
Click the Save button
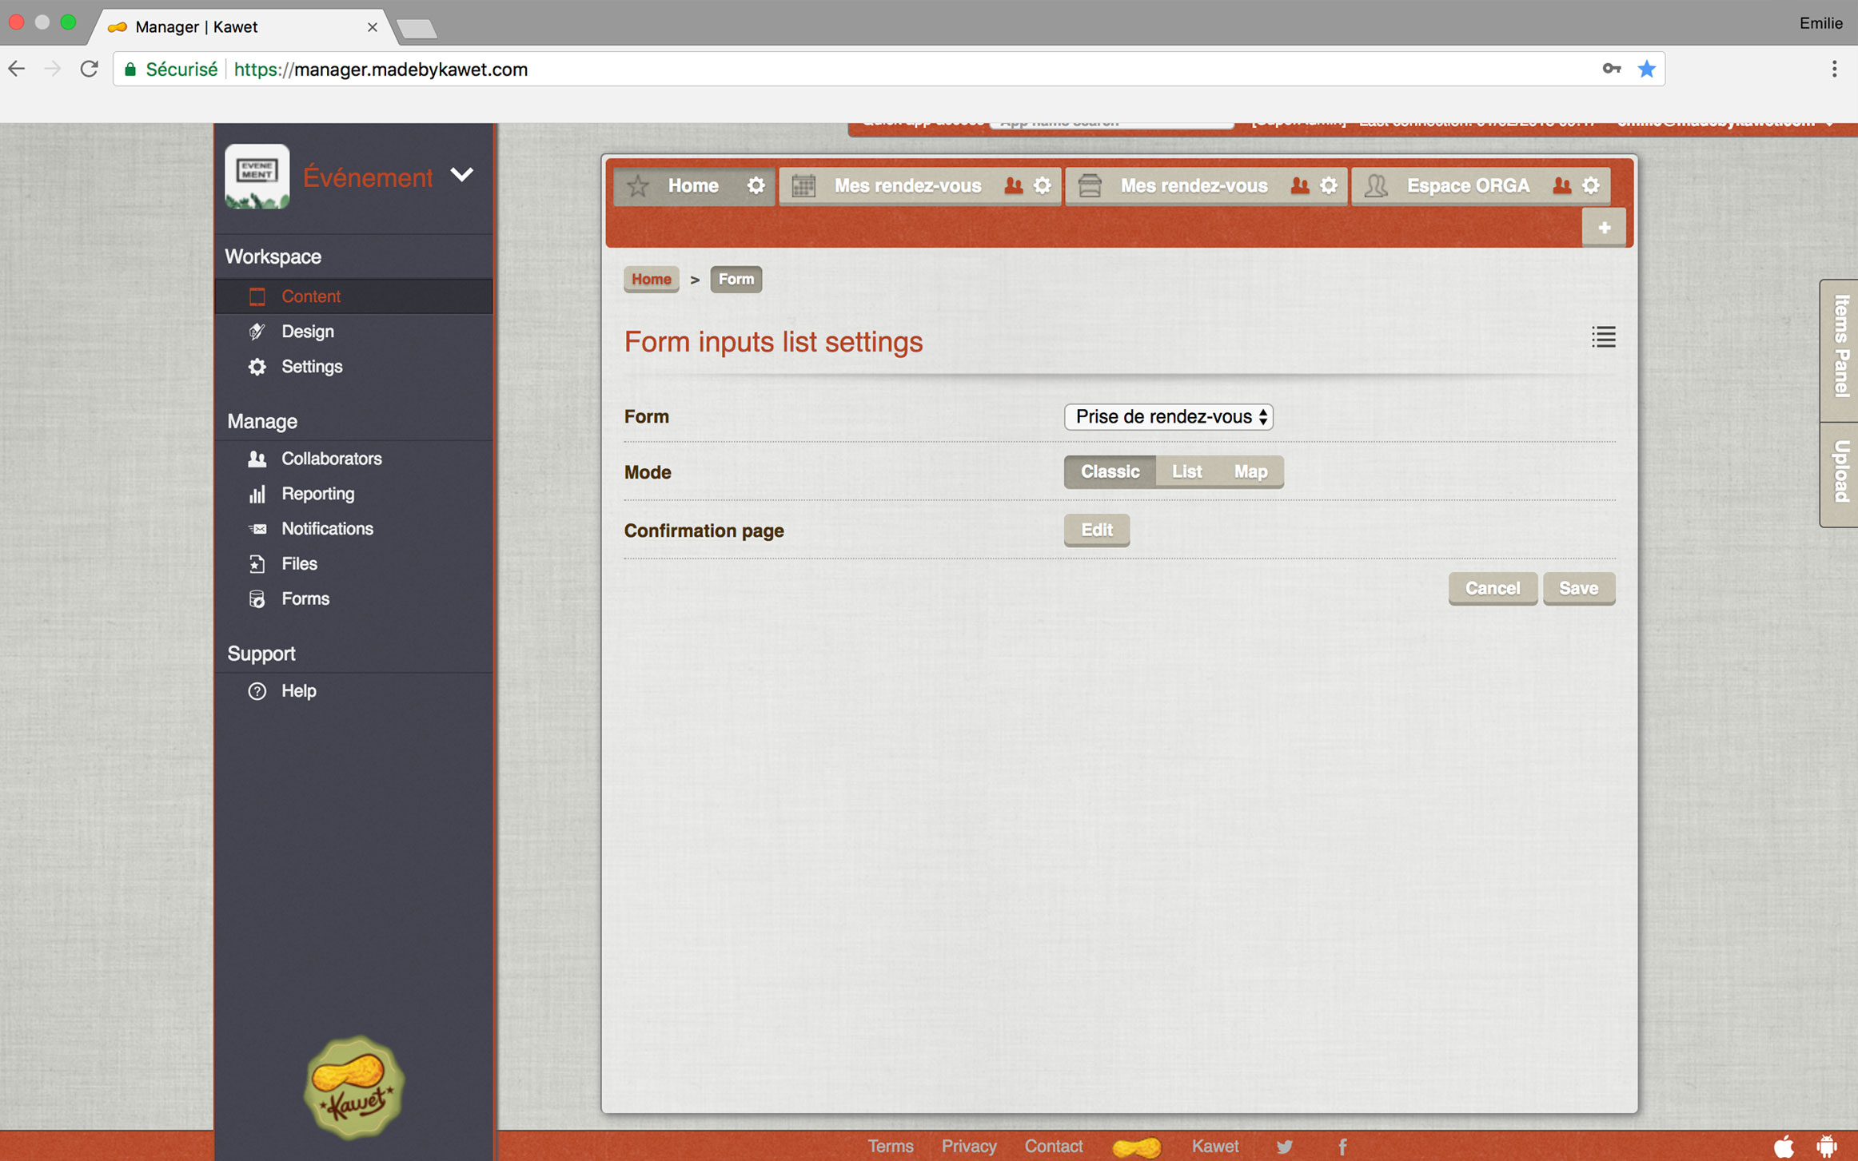(1578, 588)
